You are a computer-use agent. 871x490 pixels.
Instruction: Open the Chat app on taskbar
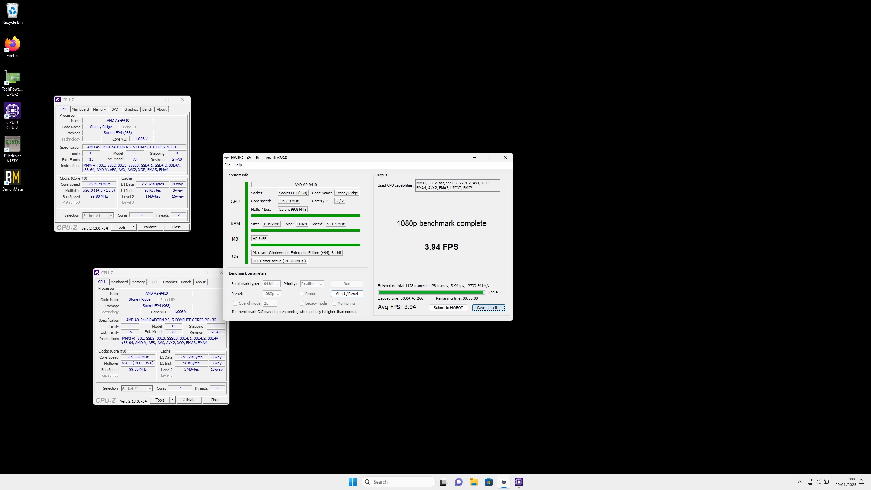coord(459,482)
